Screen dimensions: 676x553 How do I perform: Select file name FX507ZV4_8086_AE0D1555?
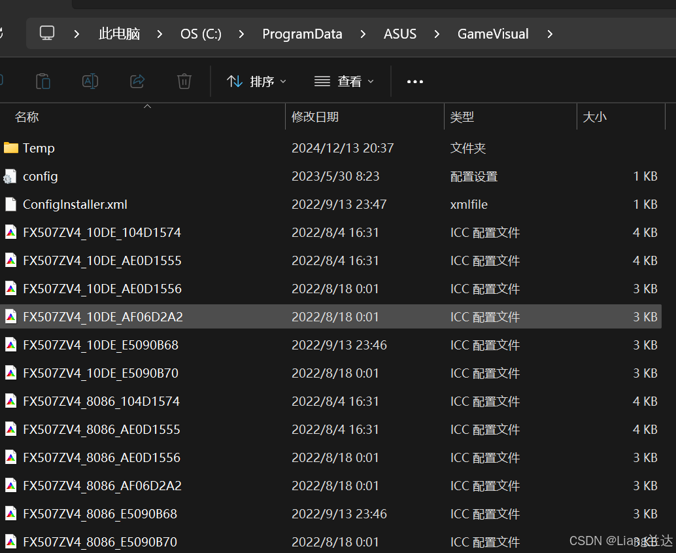click(101, 429)
